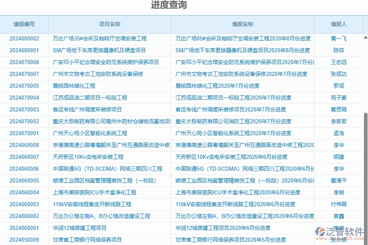Open the 华润12城房建工程项目 entry
Image resolution: width=368 pixels, height=245 pixels.
[x=79, y=227]
